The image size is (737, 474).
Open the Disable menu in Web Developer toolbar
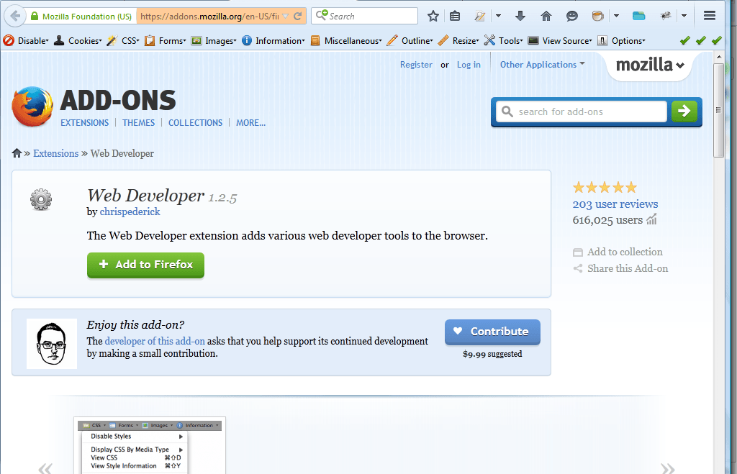click(26, 41)
